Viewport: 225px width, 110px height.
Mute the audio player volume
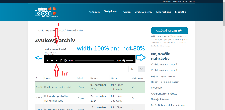click(x=123, y=60)
